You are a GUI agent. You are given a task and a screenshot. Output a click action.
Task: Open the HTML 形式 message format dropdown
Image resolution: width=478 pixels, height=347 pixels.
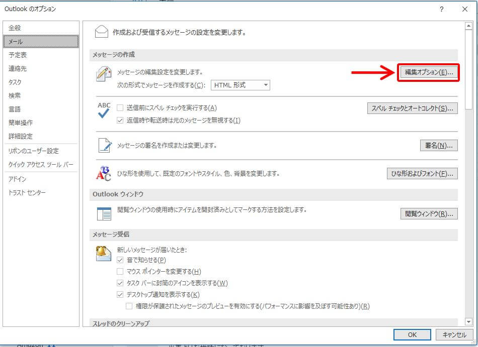[241, 85]
